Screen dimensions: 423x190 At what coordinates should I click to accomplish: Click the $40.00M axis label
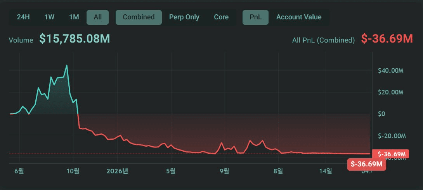(x=391, y=71)
